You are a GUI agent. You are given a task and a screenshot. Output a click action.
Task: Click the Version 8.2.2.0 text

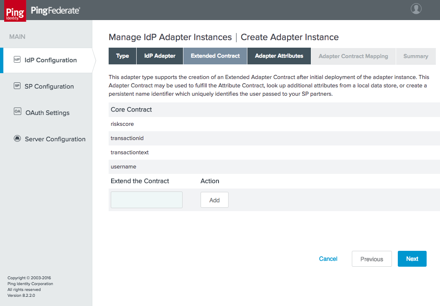click(x=21, y=295)
